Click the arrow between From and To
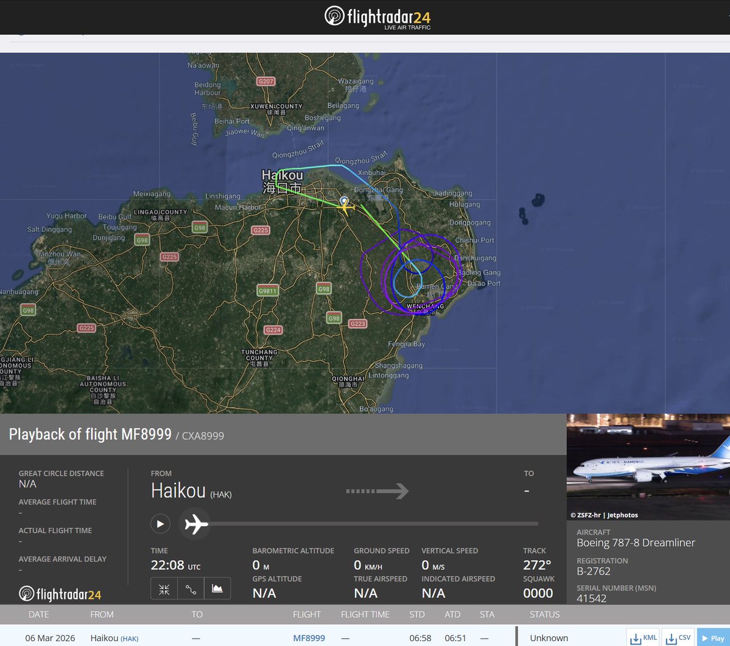Screen dimensions: 730x646 click(377, 491)
